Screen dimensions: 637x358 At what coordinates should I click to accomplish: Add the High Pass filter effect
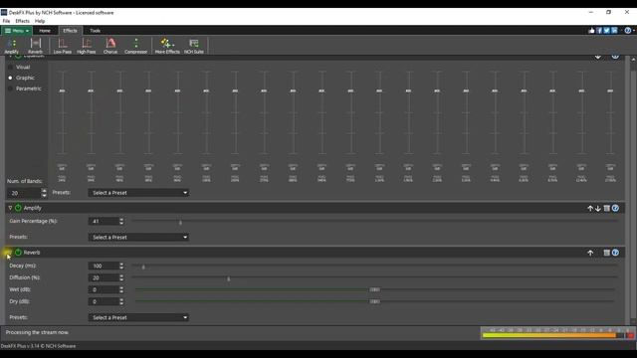tap(87, 46)
